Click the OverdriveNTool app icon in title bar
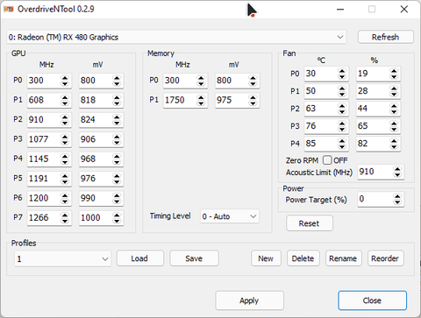 tap(9, 9)
